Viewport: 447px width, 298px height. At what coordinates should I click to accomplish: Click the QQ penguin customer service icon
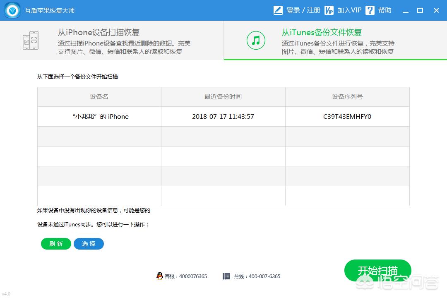point(160,276)
